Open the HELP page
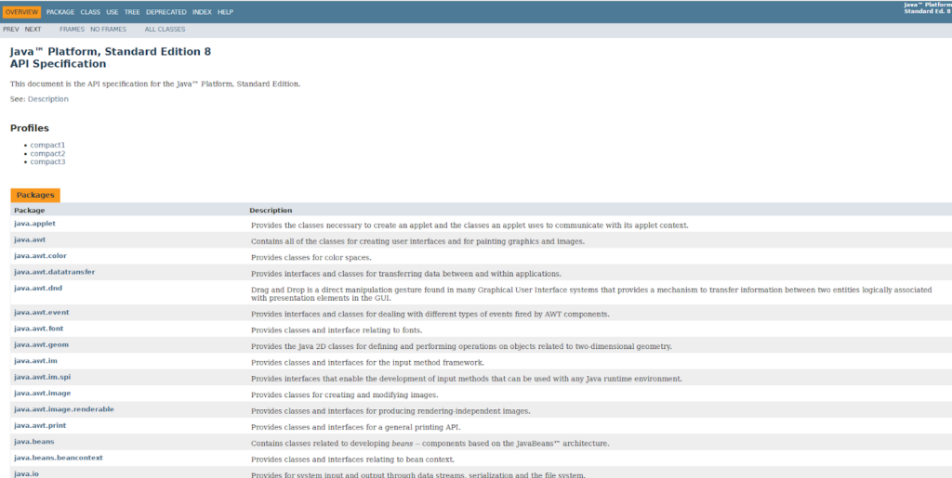The image size is (952, 478). click(x=225, y=12)
